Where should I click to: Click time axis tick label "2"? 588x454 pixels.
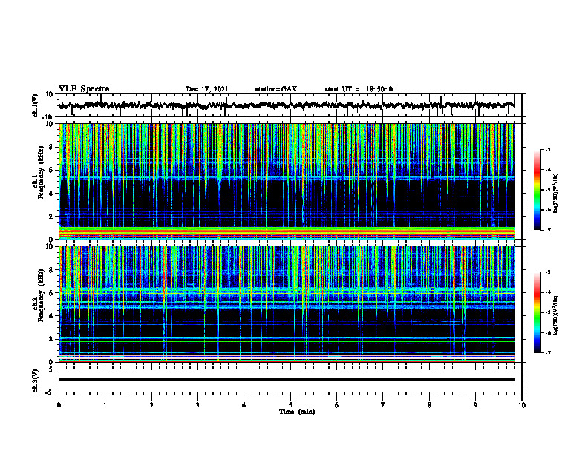click(x=151, y=405)
